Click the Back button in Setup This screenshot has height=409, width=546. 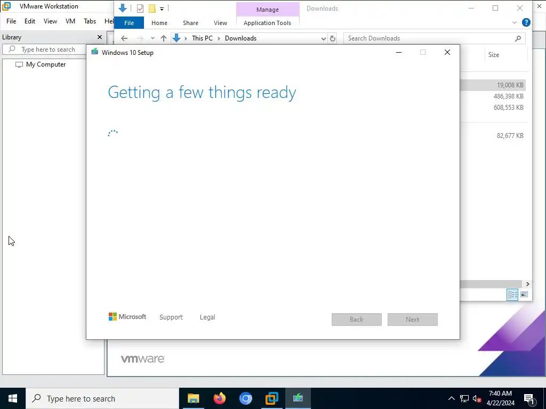coord(357,320)
